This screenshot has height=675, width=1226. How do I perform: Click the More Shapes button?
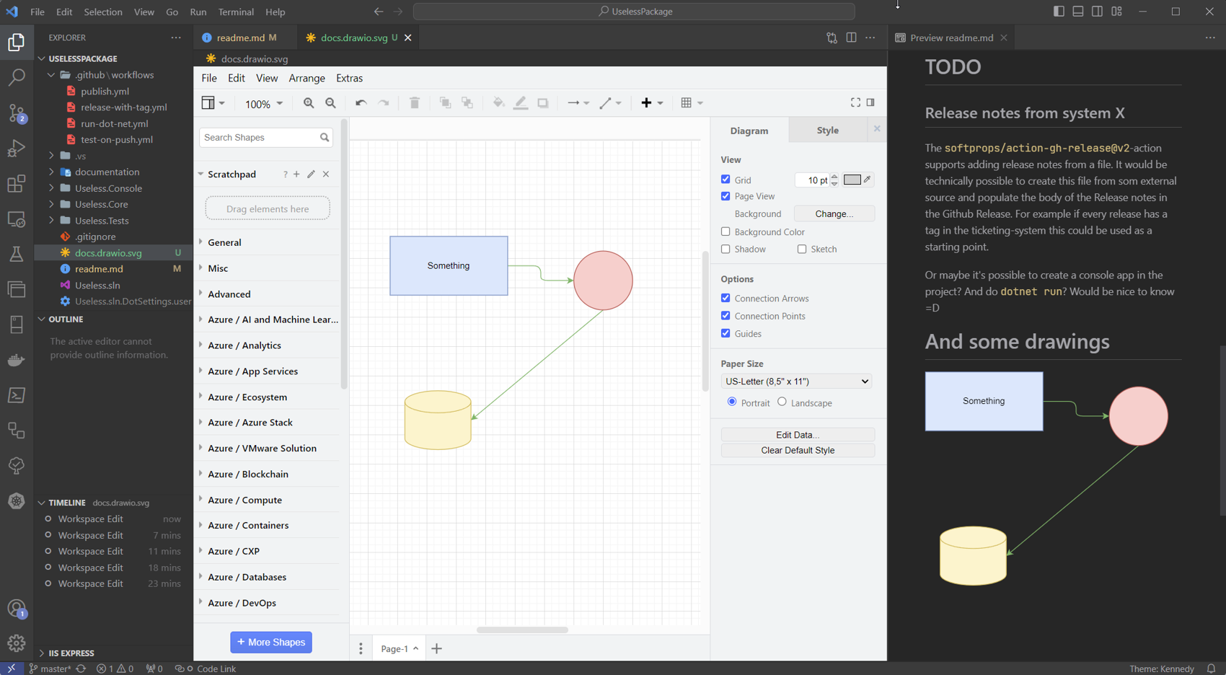[x=271, y=642]
